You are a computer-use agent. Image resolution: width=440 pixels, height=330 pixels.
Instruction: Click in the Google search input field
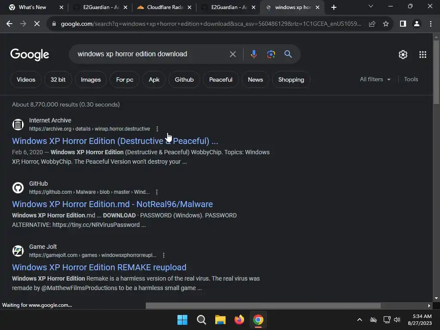pos(149,54)
